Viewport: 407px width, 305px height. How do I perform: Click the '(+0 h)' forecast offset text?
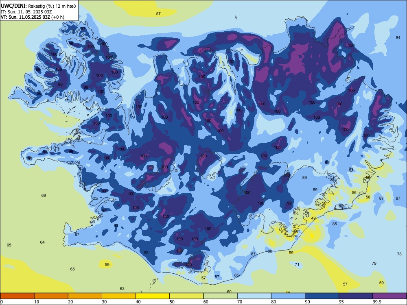pos(58,17)
